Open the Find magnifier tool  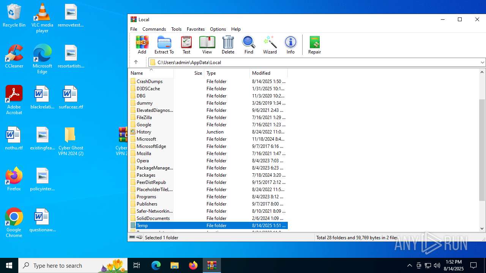tap(249, 45)
